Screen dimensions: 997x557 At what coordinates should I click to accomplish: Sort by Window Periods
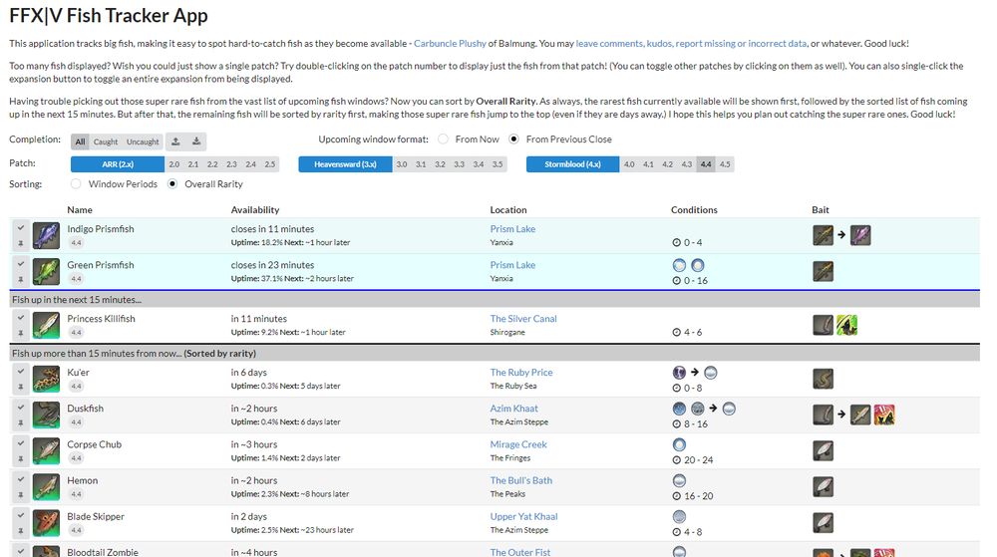tap(76, 184)
